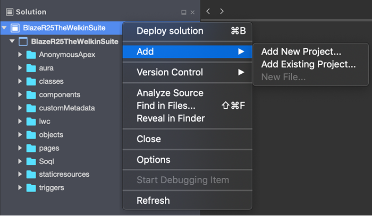Collapse the top BlazeR25TheWelkinSuite solution node
Image resolution: width=372 pixels, height=216 pixels.
(x=4, y=28)
